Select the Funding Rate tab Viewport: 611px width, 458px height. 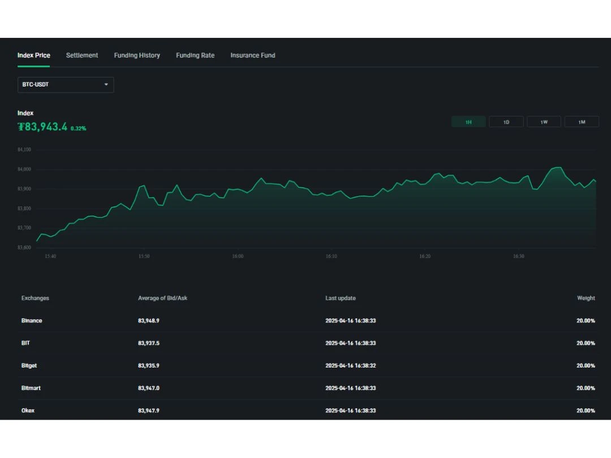(195, 55)
